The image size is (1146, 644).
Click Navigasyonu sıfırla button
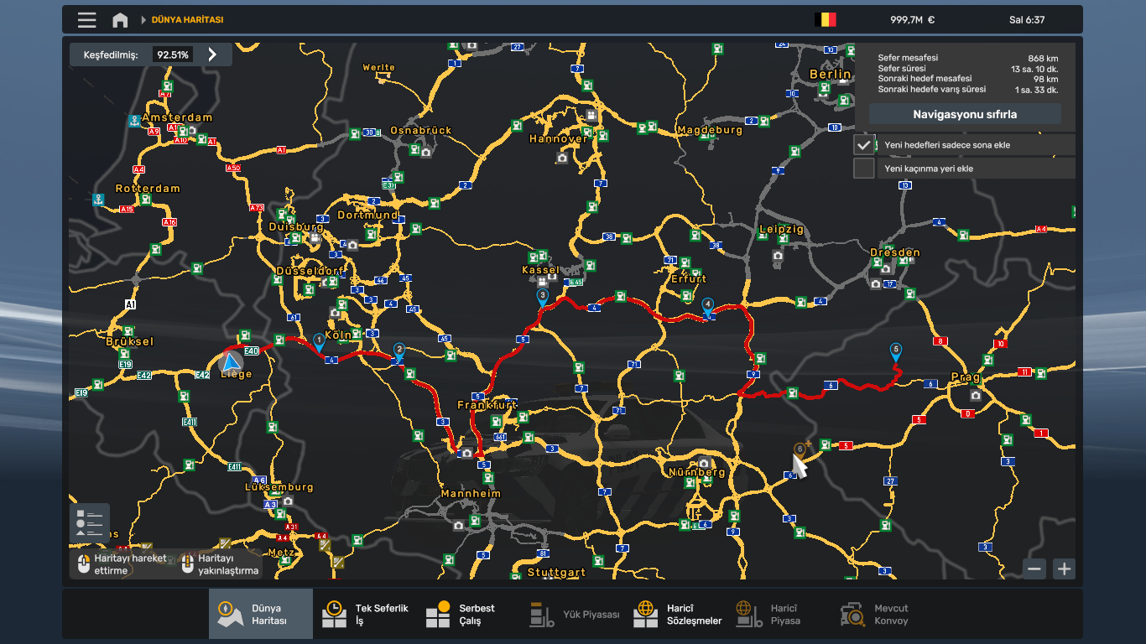965,114
